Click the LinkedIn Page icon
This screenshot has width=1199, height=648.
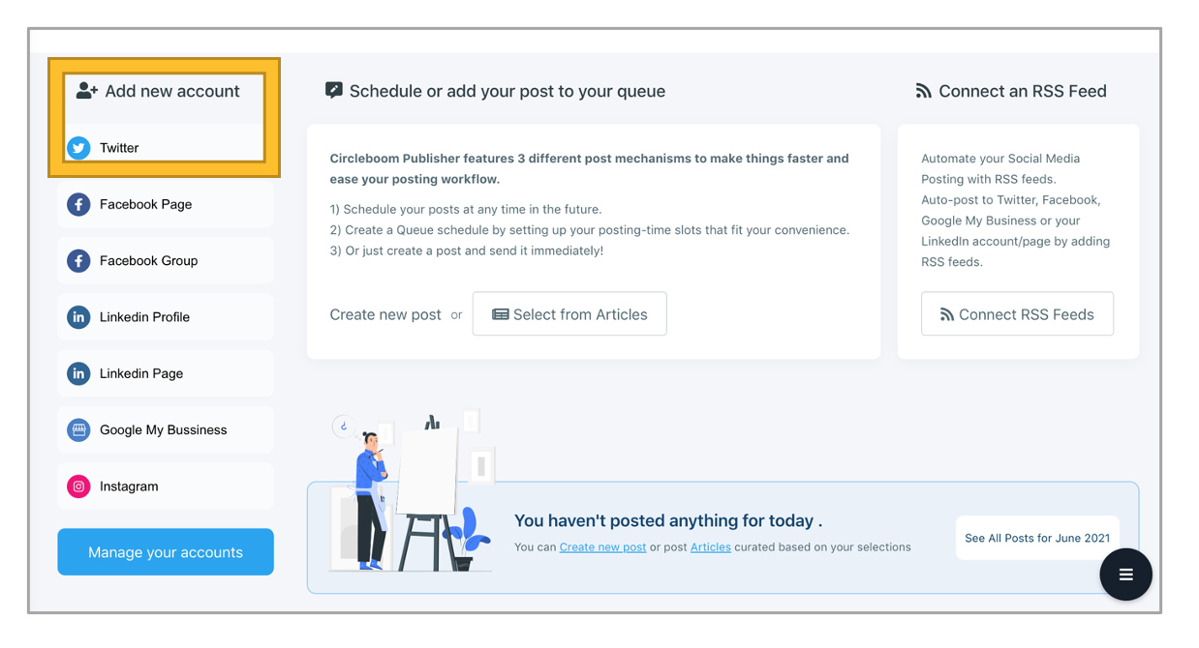[x=78, y=373]
